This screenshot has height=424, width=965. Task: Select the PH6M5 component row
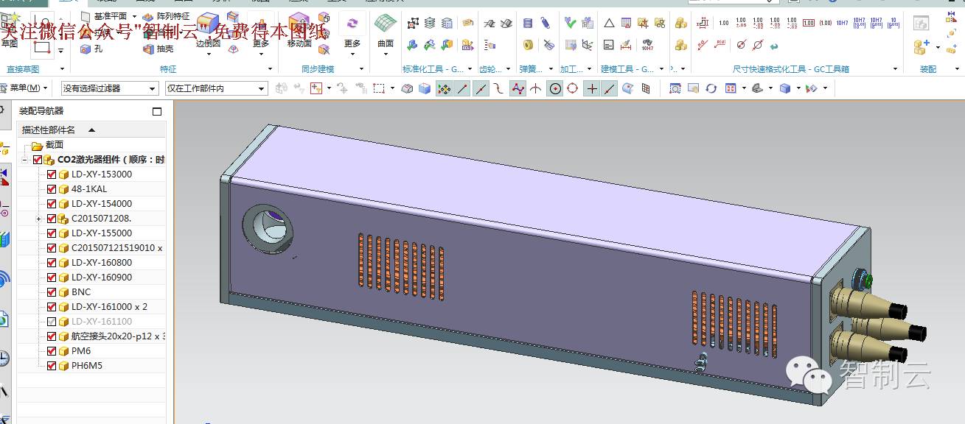point(91,366)
